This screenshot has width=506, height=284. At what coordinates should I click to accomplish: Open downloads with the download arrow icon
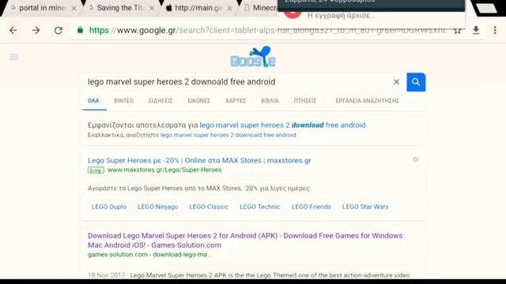(476, 30)
